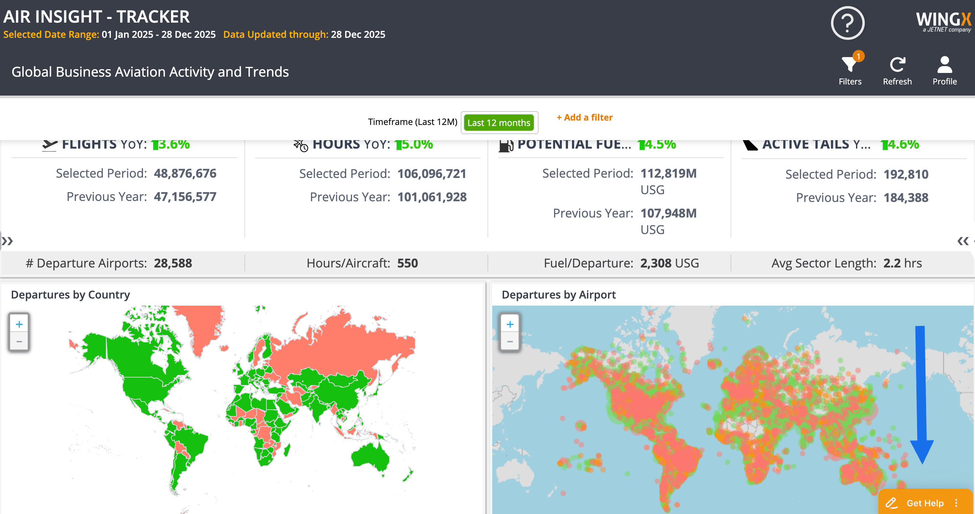Image resolution: width=975 pixels, height=514 pixels.
Task: Click the Add a filter link
Action: (x=585, y=117)
